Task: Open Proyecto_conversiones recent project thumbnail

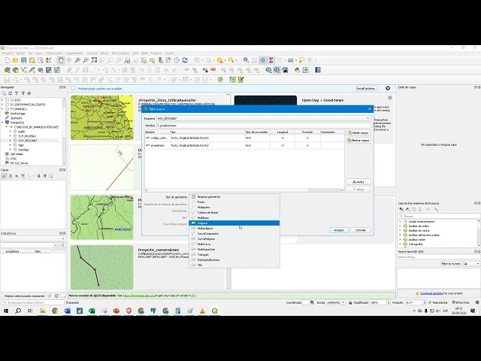Action: point(102,267)
